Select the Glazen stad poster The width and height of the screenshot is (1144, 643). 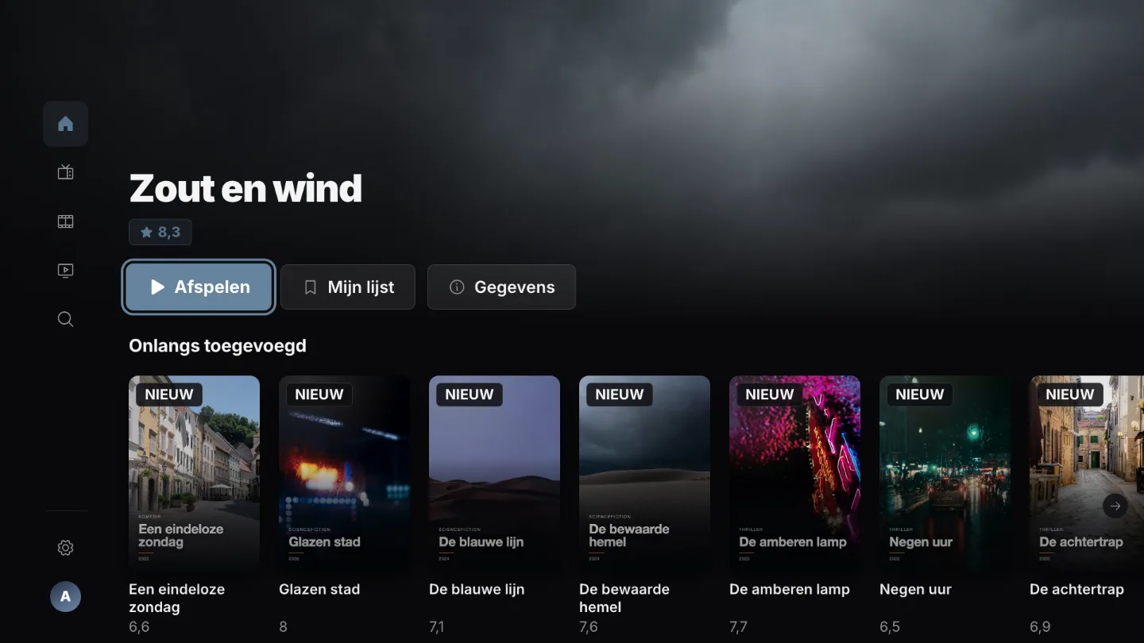(x=344, y=473)
